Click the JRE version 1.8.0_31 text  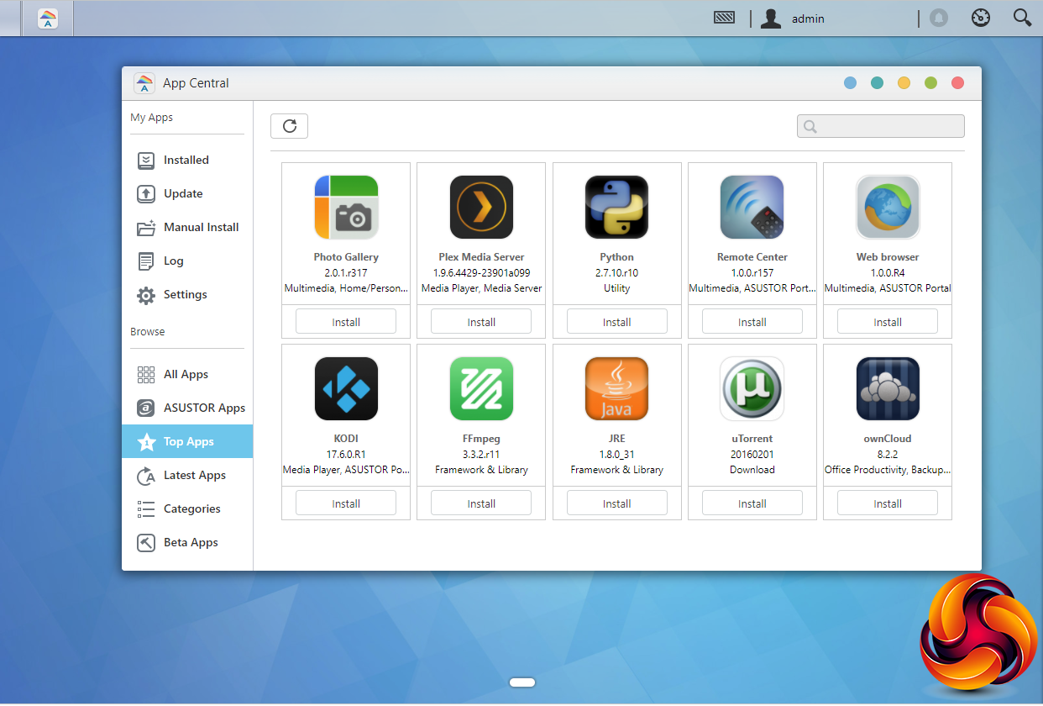pos(616,454)
